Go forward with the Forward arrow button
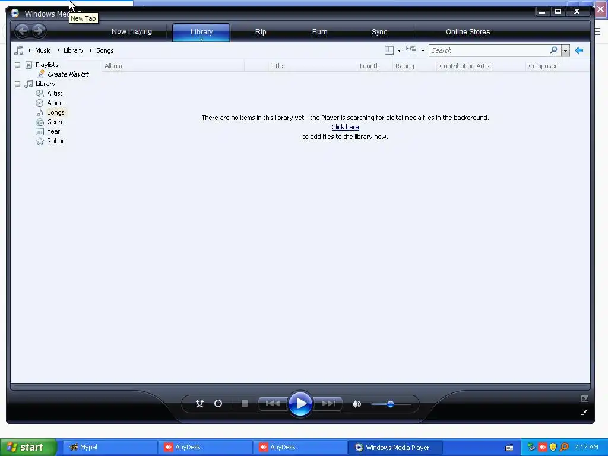 coord(39,31)
